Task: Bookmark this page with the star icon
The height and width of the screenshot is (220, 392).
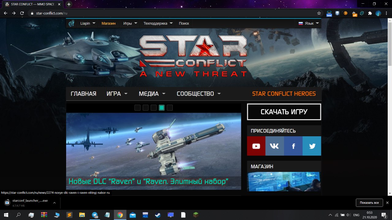Action: tap(319, 13)
